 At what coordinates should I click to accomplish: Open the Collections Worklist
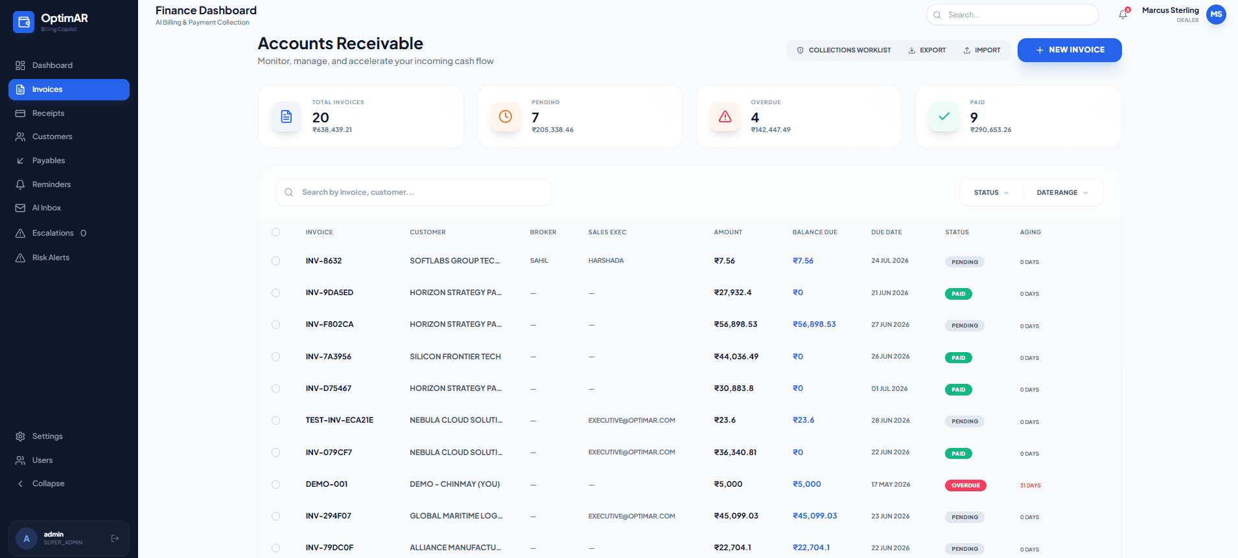point(843,50)
